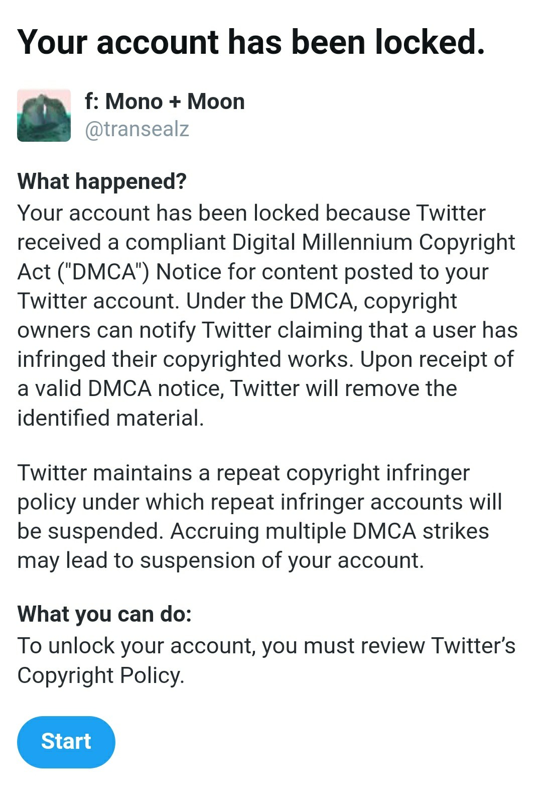Click the words "Digital Millennium Copyright"
The width and height of the screenshot is (542, 785).
click(373, 242)
